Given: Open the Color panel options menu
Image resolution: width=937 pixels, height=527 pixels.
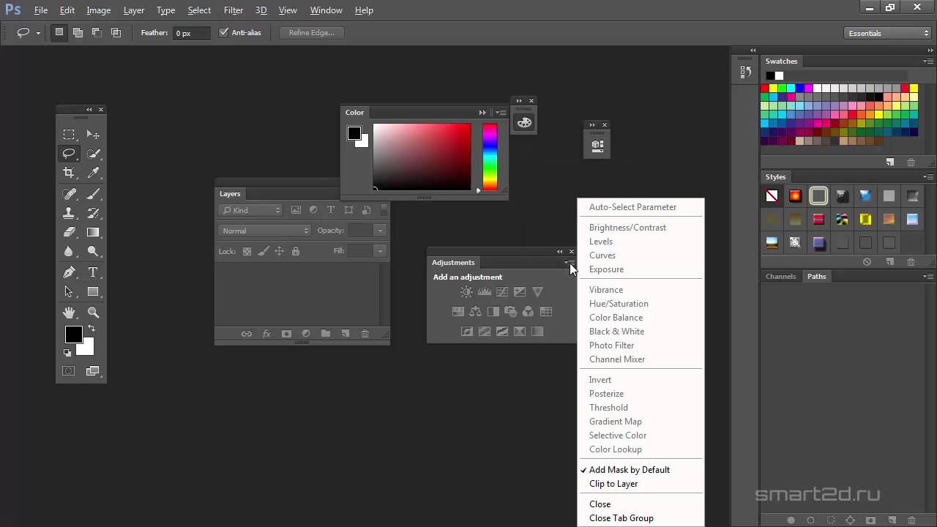Looking at the screenshot, I should pyautogui.click(x=501, y=113).
